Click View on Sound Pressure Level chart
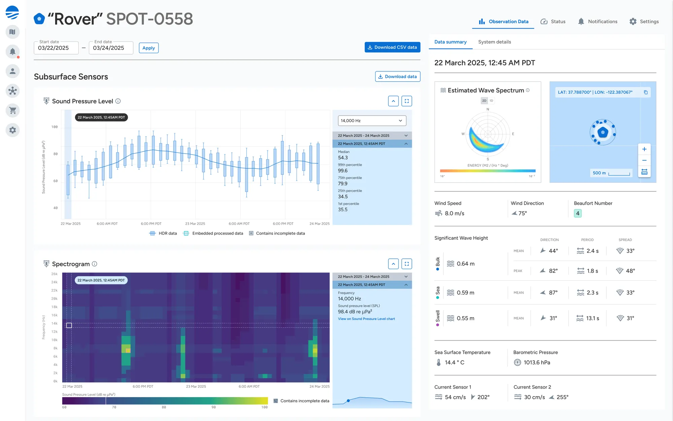 point(366,319)
